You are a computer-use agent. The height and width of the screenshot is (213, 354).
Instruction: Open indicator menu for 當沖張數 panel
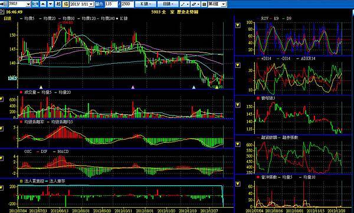[x=238, y=184]
